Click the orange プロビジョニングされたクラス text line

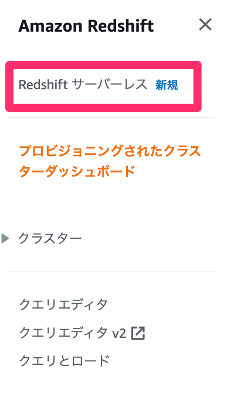(110, 151)
